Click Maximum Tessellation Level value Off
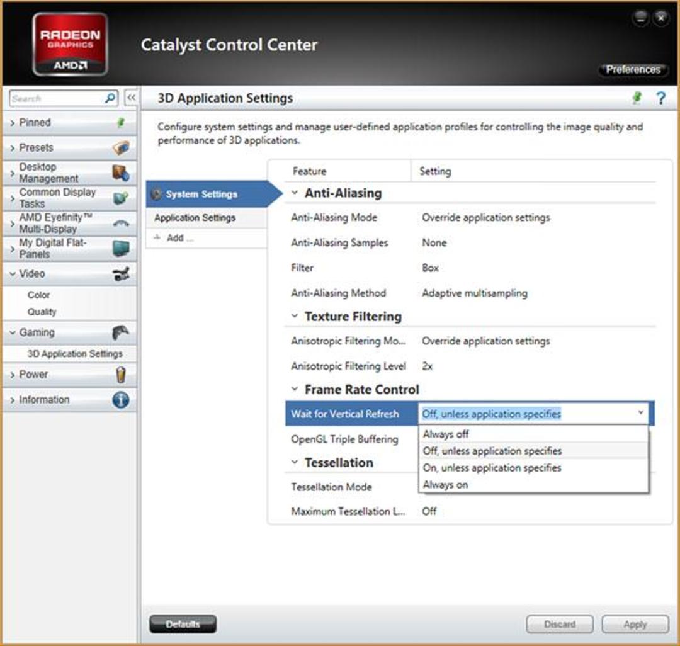This screenshot has width=680, height=646. (429, 512)
